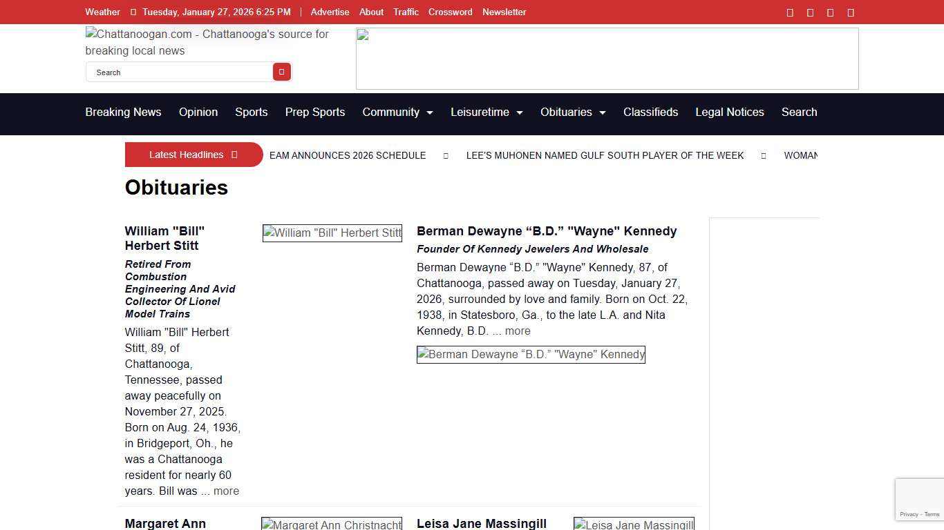The image size is (944, 530).
Task: Click the rightmost of the four top-right header icons
Action: click(850, 12)
